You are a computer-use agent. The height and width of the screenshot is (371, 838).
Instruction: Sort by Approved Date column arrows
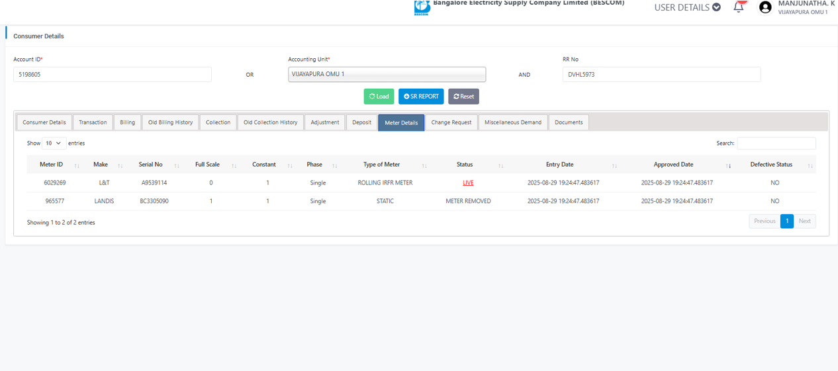coord(728,165)
